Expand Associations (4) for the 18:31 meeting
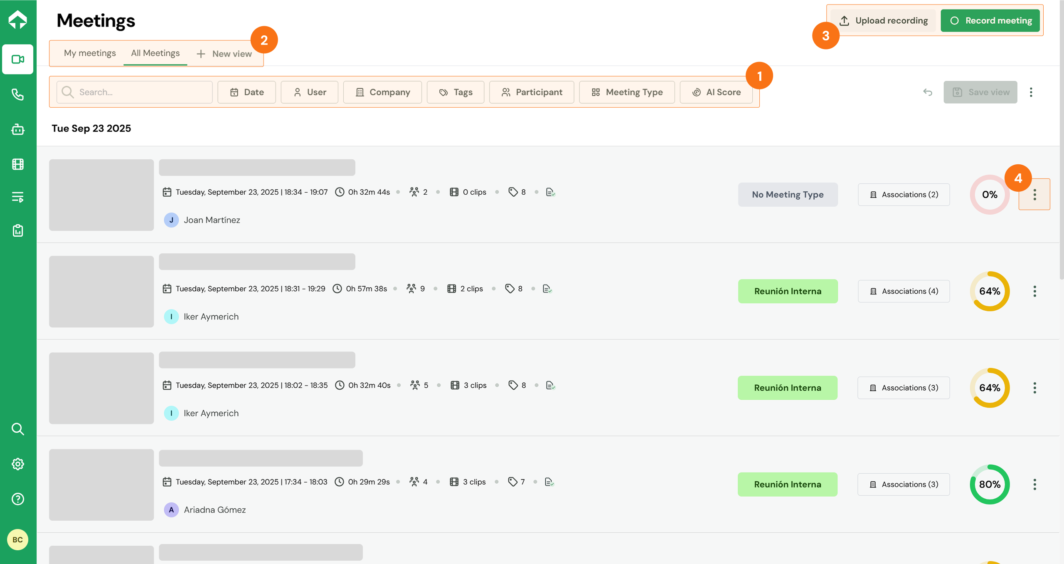 (904, 291)
